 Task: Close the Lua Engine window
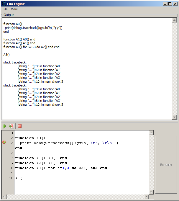175,4
